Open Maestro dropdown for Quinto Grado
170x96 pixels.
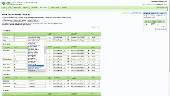pyautogui.click(x=37, y=70)
